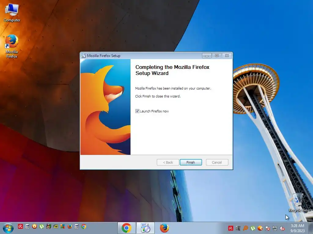This screenshot has width=313, height=234.
Task: Open the gray tray icon next to Avira
Action: 238,228
